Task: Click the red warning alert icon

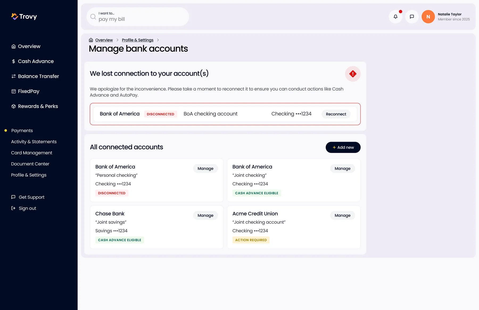Action: pyautogui.click(x=353, y=74)
